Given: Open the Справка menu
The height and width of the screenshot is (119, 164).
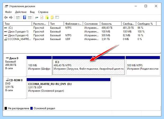Looking at the screenshot, I should (x=43, y=12).
